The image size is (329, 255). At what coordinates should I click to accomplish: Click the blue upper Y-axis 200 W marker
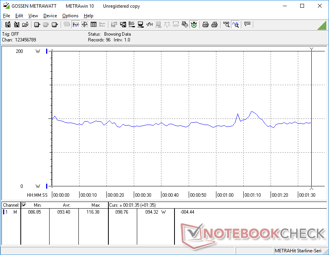[x=47, y=51]
